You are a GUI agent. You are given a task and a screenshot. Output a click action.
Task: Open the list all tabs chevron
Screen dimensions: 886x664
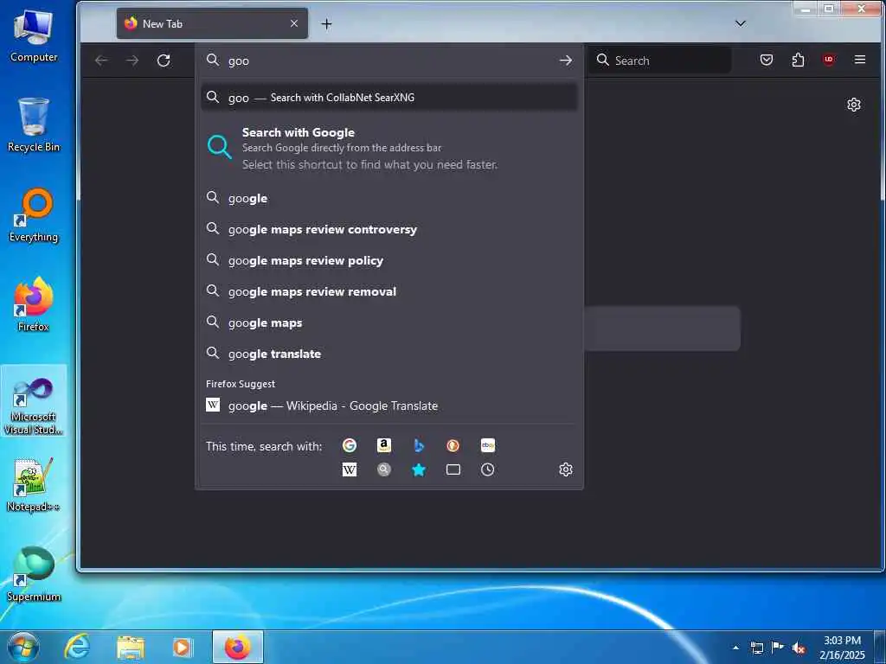point(741,23)
